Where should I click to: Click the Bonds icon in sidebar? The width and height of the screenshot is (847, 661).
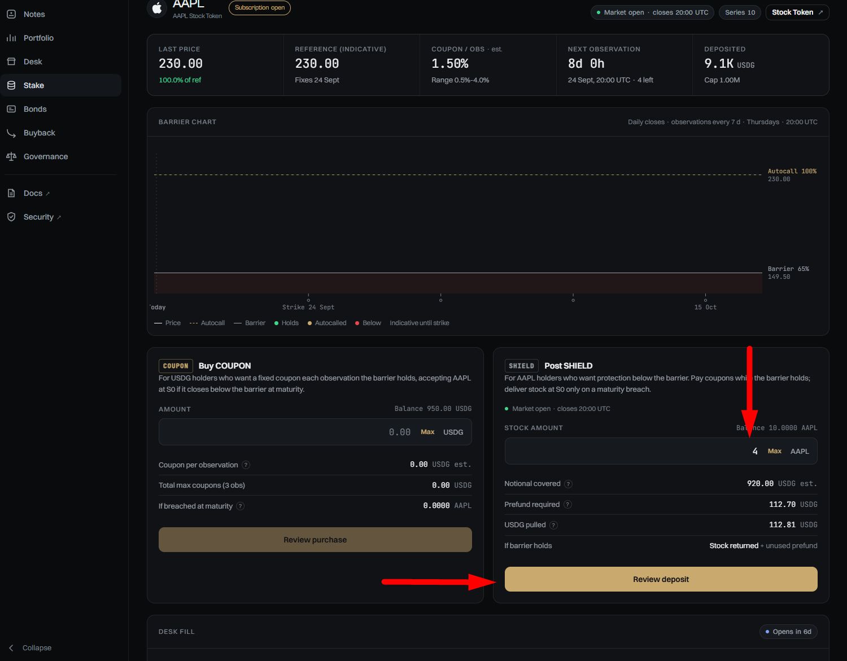(x=11, y=109)
